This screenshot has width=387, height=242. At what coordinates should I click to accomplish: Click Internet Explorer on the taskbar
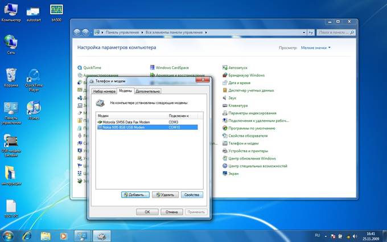(27, 236)
